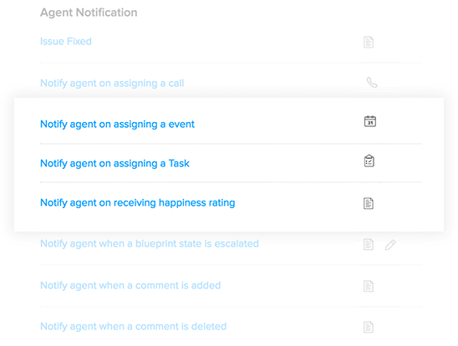Open Notify agent on assigning a call
Viewport: 458px width, 346px height.
[x=112, y=84]
